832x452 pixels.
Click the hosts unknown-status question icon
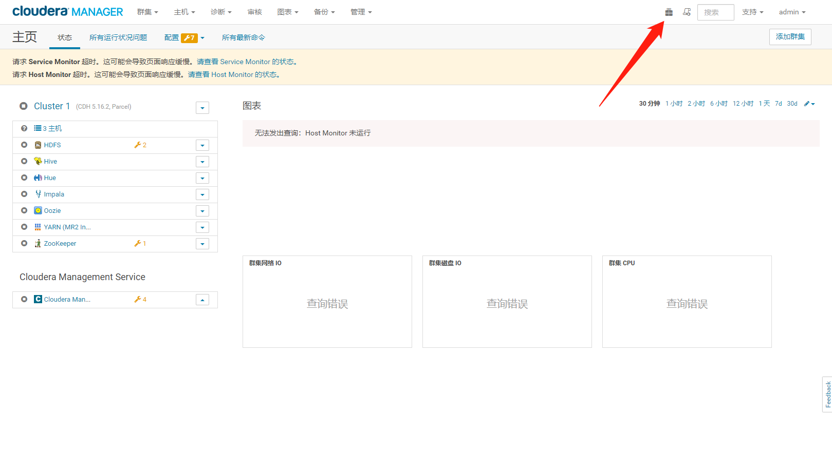pos(24,128)
